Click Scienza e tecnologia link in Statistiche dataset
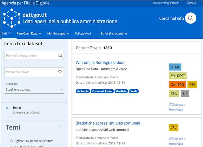The image size is (203, 147). [x=177, y=141]
